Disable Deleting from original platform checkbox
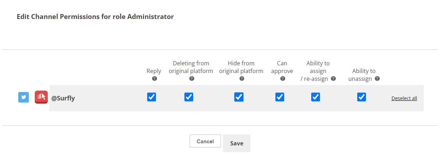 189,97
